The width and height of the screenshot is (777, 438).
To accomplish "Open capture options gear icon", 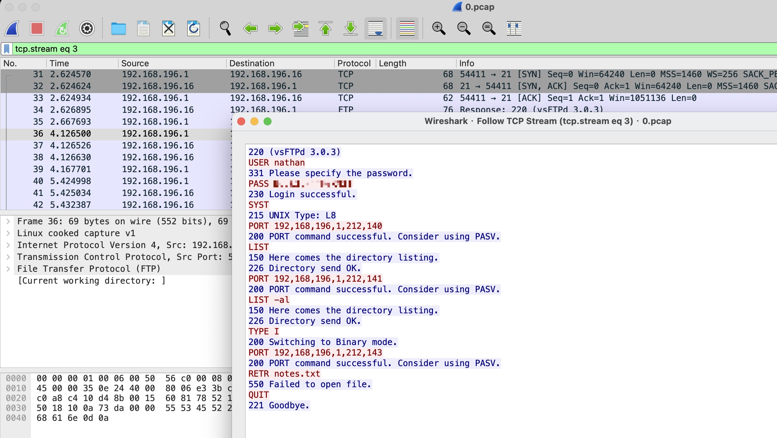I will (87, 28).
